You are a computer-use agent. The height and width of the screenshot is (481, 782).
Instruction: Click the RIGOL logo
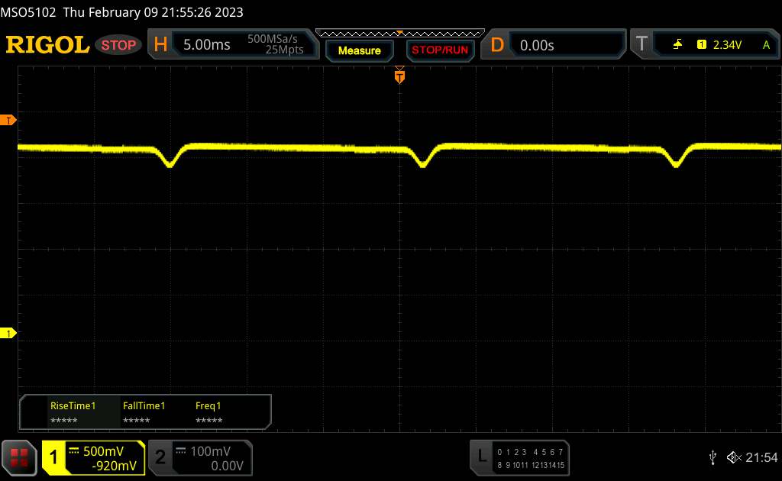pos(47,45)
